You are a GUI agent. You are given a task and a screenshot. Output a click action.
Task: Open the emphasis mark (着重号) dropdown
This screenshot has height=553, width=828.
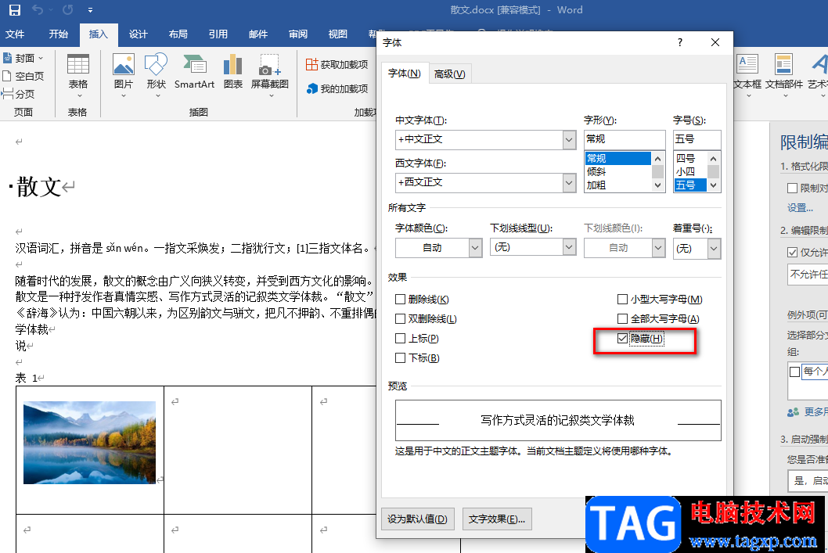[x=714, y=248]
